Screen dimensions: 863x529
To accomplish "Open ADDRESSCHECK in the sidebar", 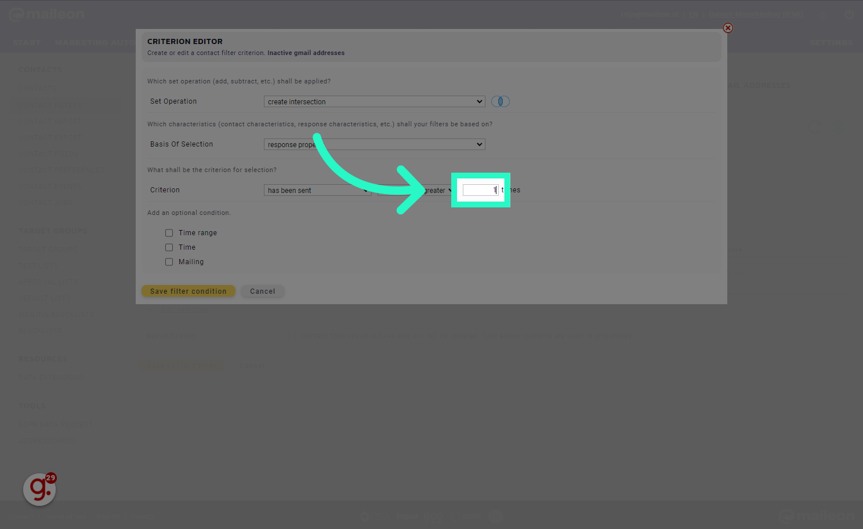I will coord(46,440).
